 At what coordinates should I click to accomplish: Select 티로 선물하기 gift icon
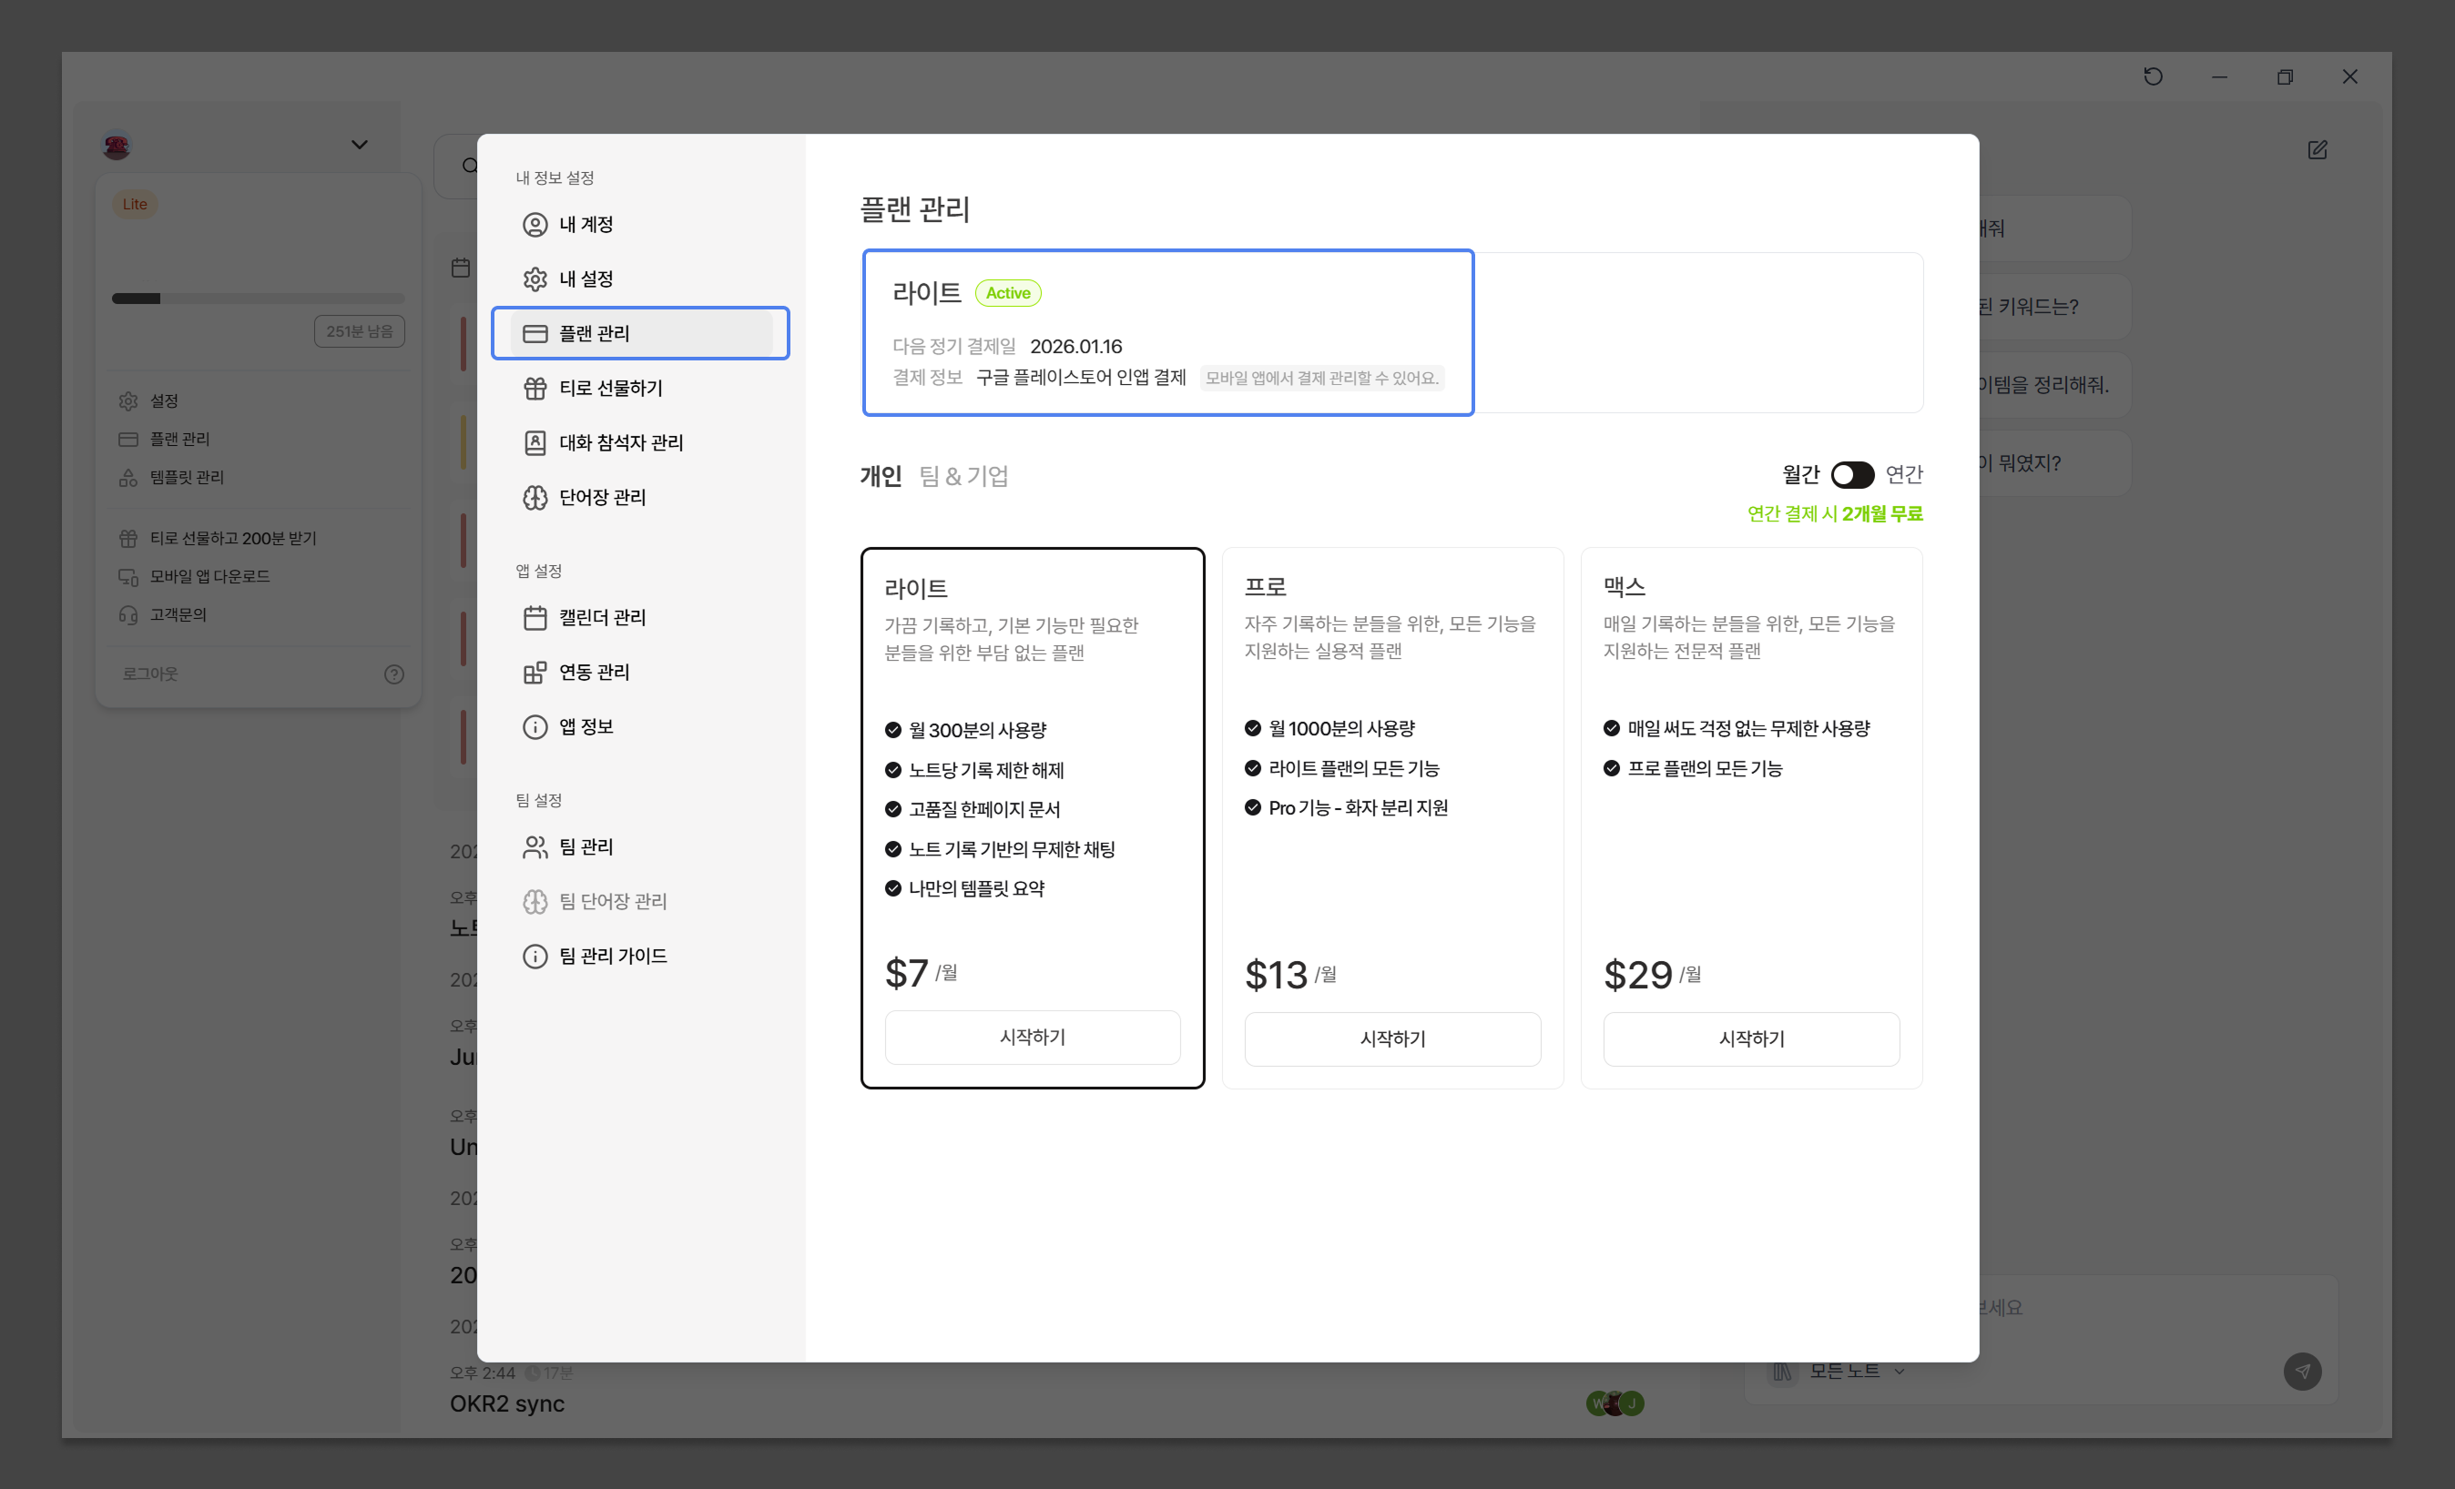pos(535,389)
